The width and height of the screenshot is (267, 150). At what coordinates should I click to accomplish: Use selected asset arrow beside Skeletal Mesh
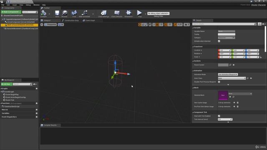230,97
